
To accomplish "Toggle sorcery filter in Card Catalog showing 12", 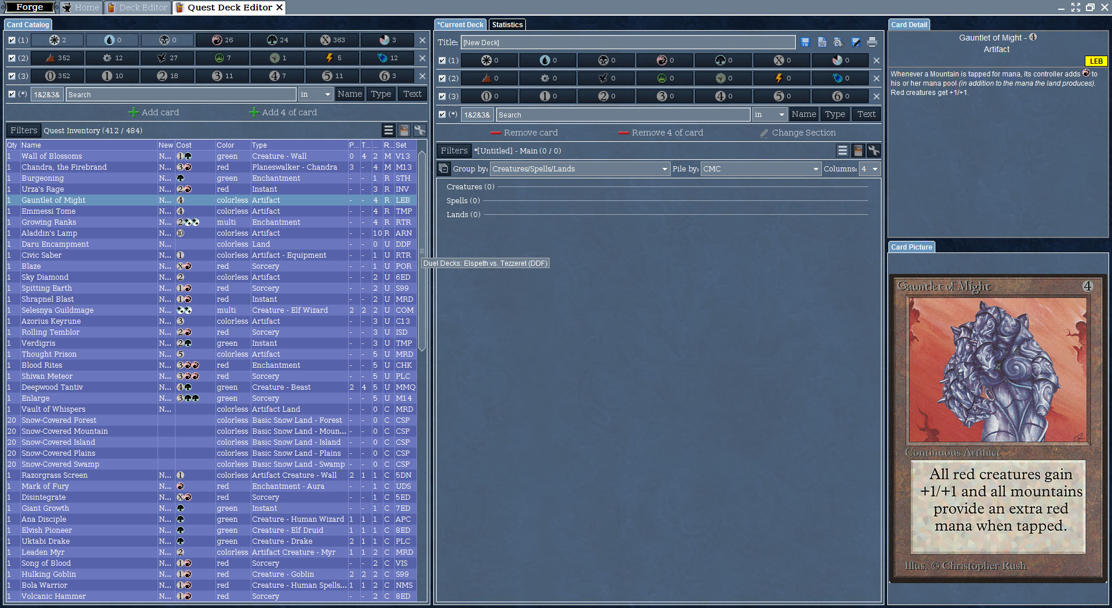I will tap(387, 58).
